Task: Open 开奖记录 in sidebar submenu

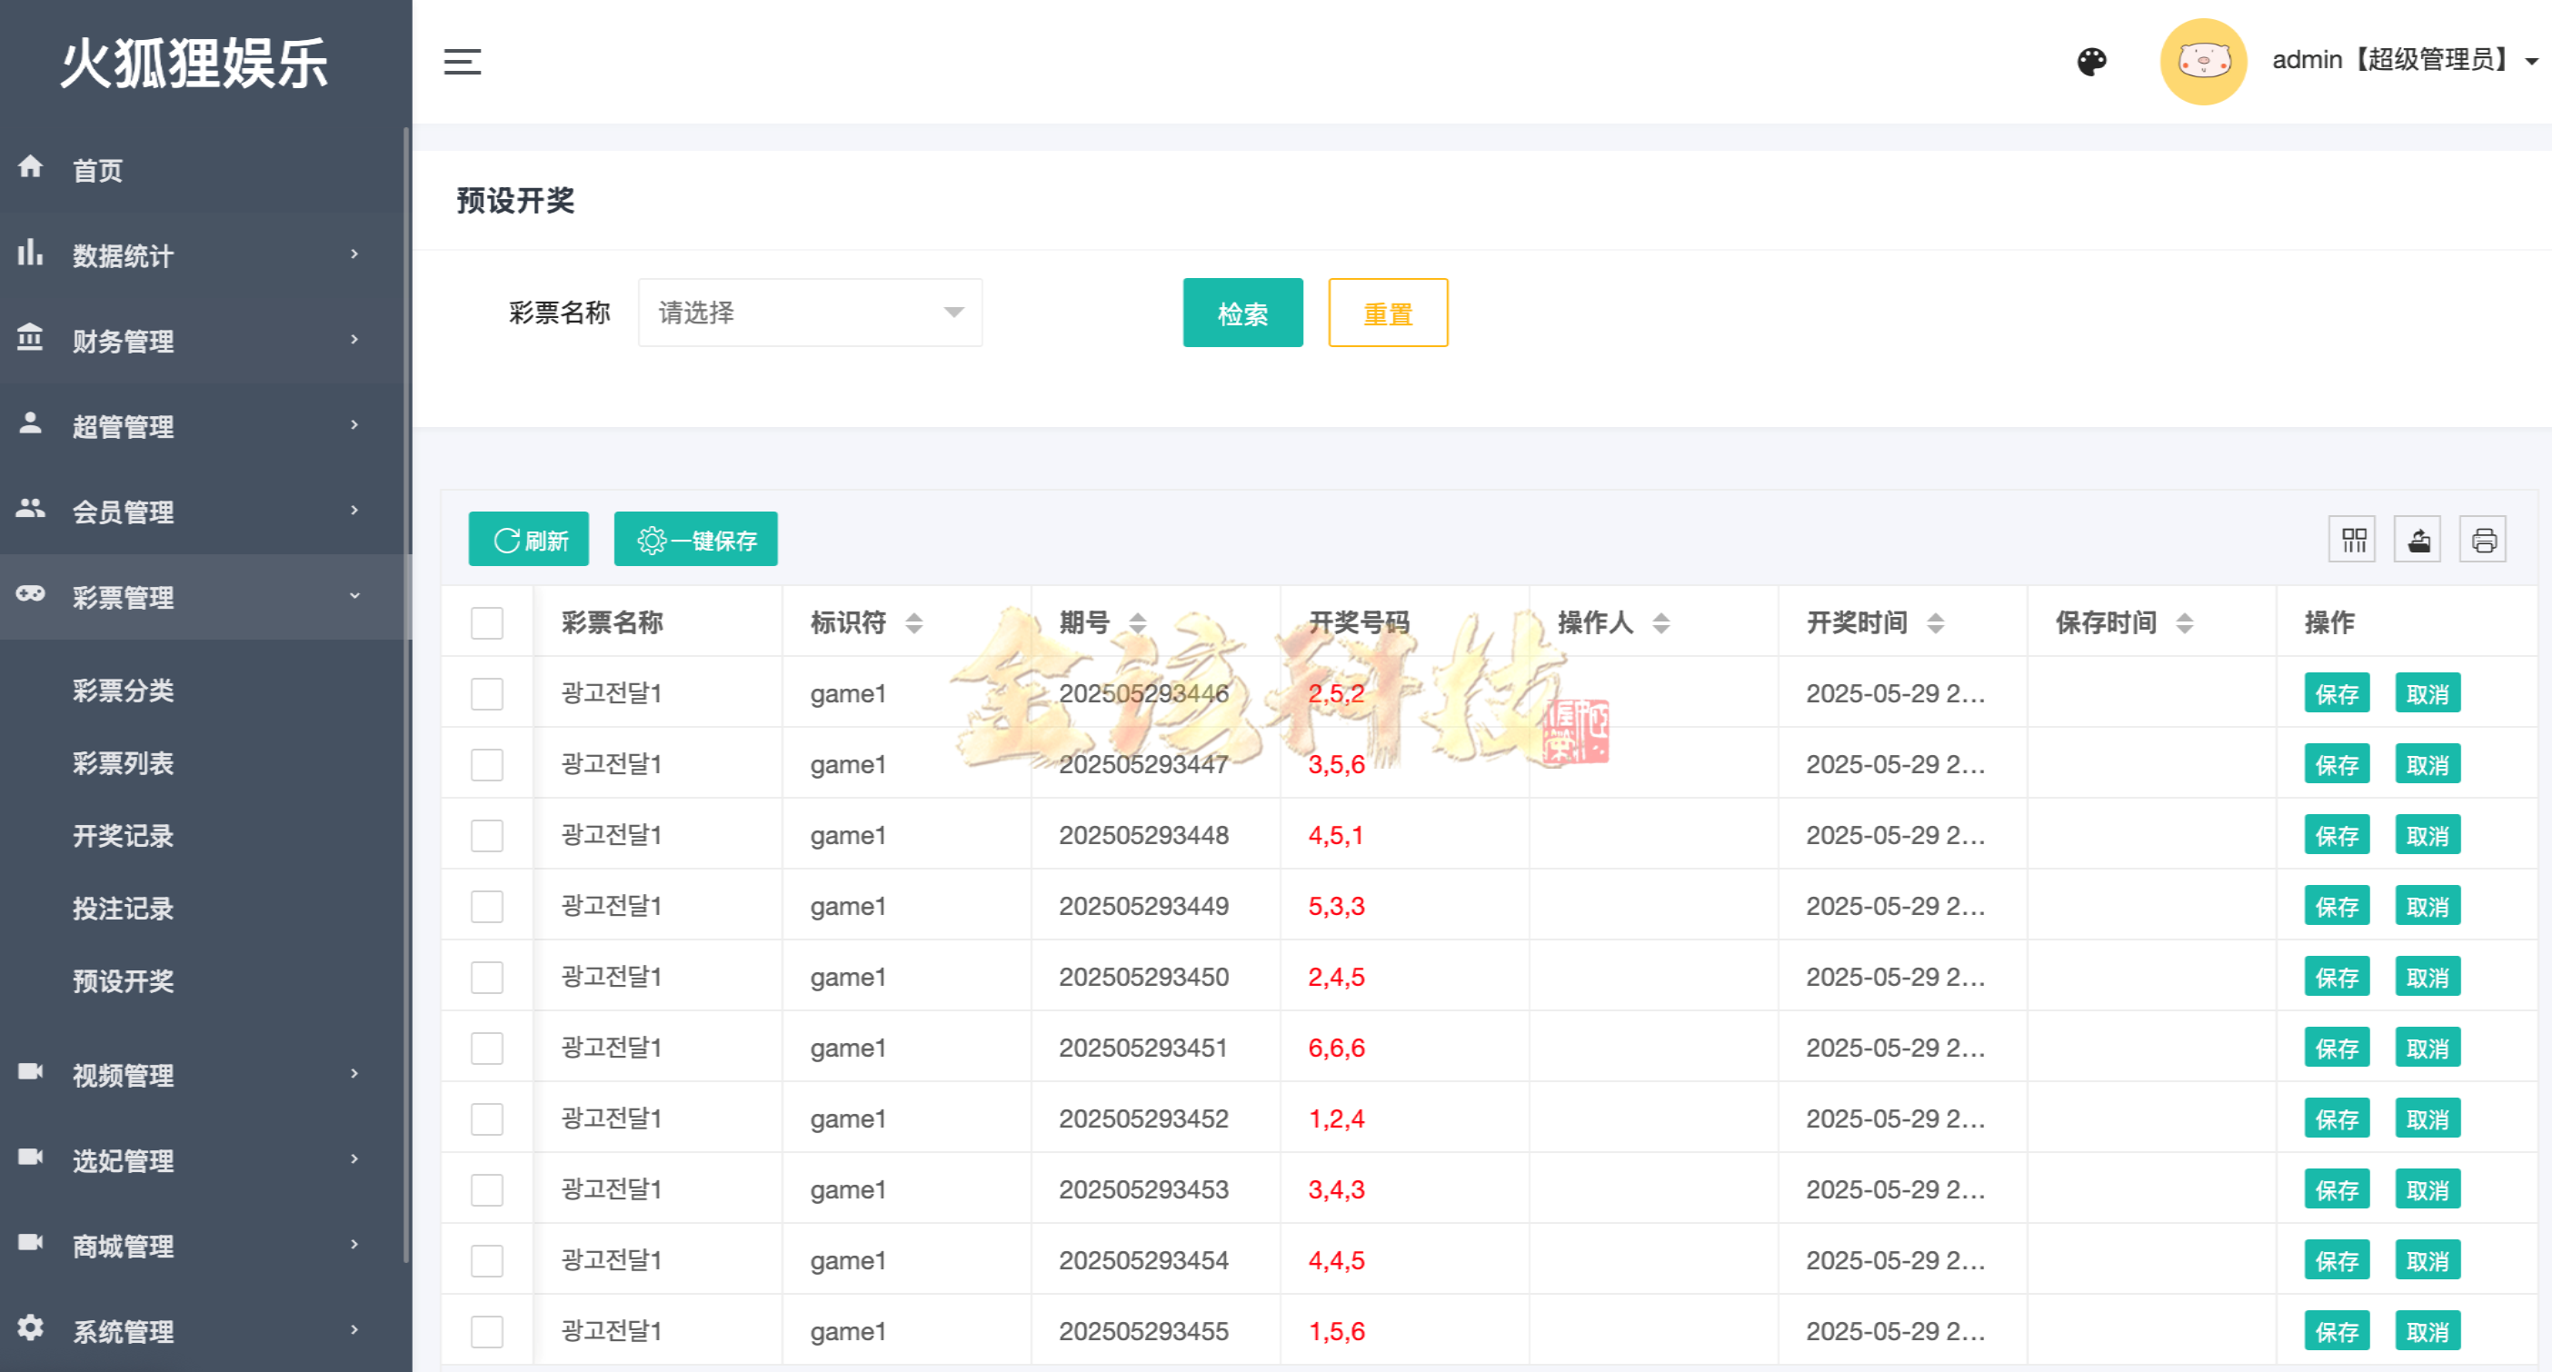Action: tap(123, 836)
